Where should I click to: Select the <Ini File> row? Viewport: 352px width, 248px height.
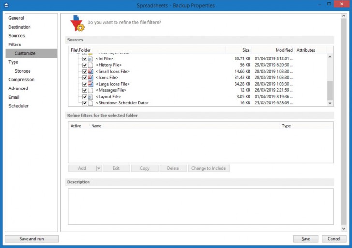pyautogui.click(x=104, y=59)
